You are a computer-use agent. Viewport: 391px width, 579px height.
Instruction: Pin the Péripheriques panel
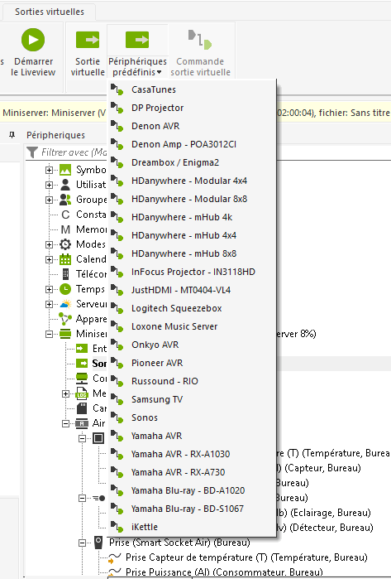click(12, 135)
